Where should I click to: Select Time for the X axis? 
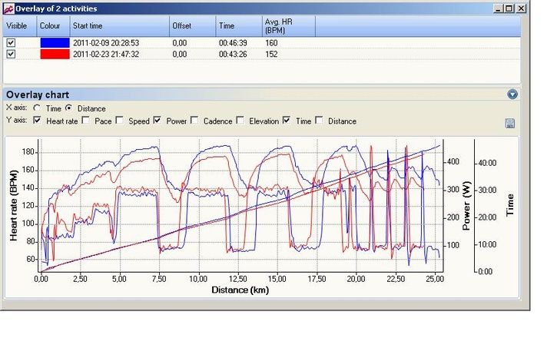point(37,108)
